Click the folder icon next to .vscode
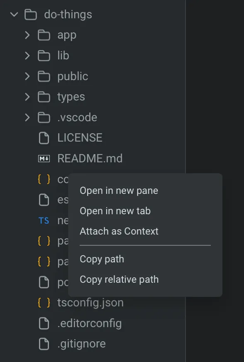The height and width of the screenshot is (362, 244). click(44, 117)
